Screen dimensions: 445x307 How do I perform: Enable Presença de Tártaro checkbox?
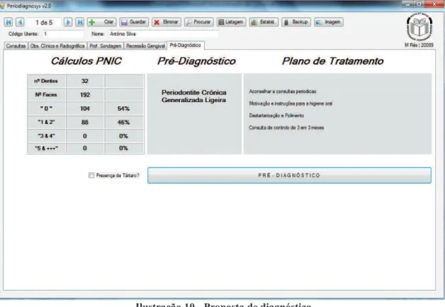[x=91, y=176]
